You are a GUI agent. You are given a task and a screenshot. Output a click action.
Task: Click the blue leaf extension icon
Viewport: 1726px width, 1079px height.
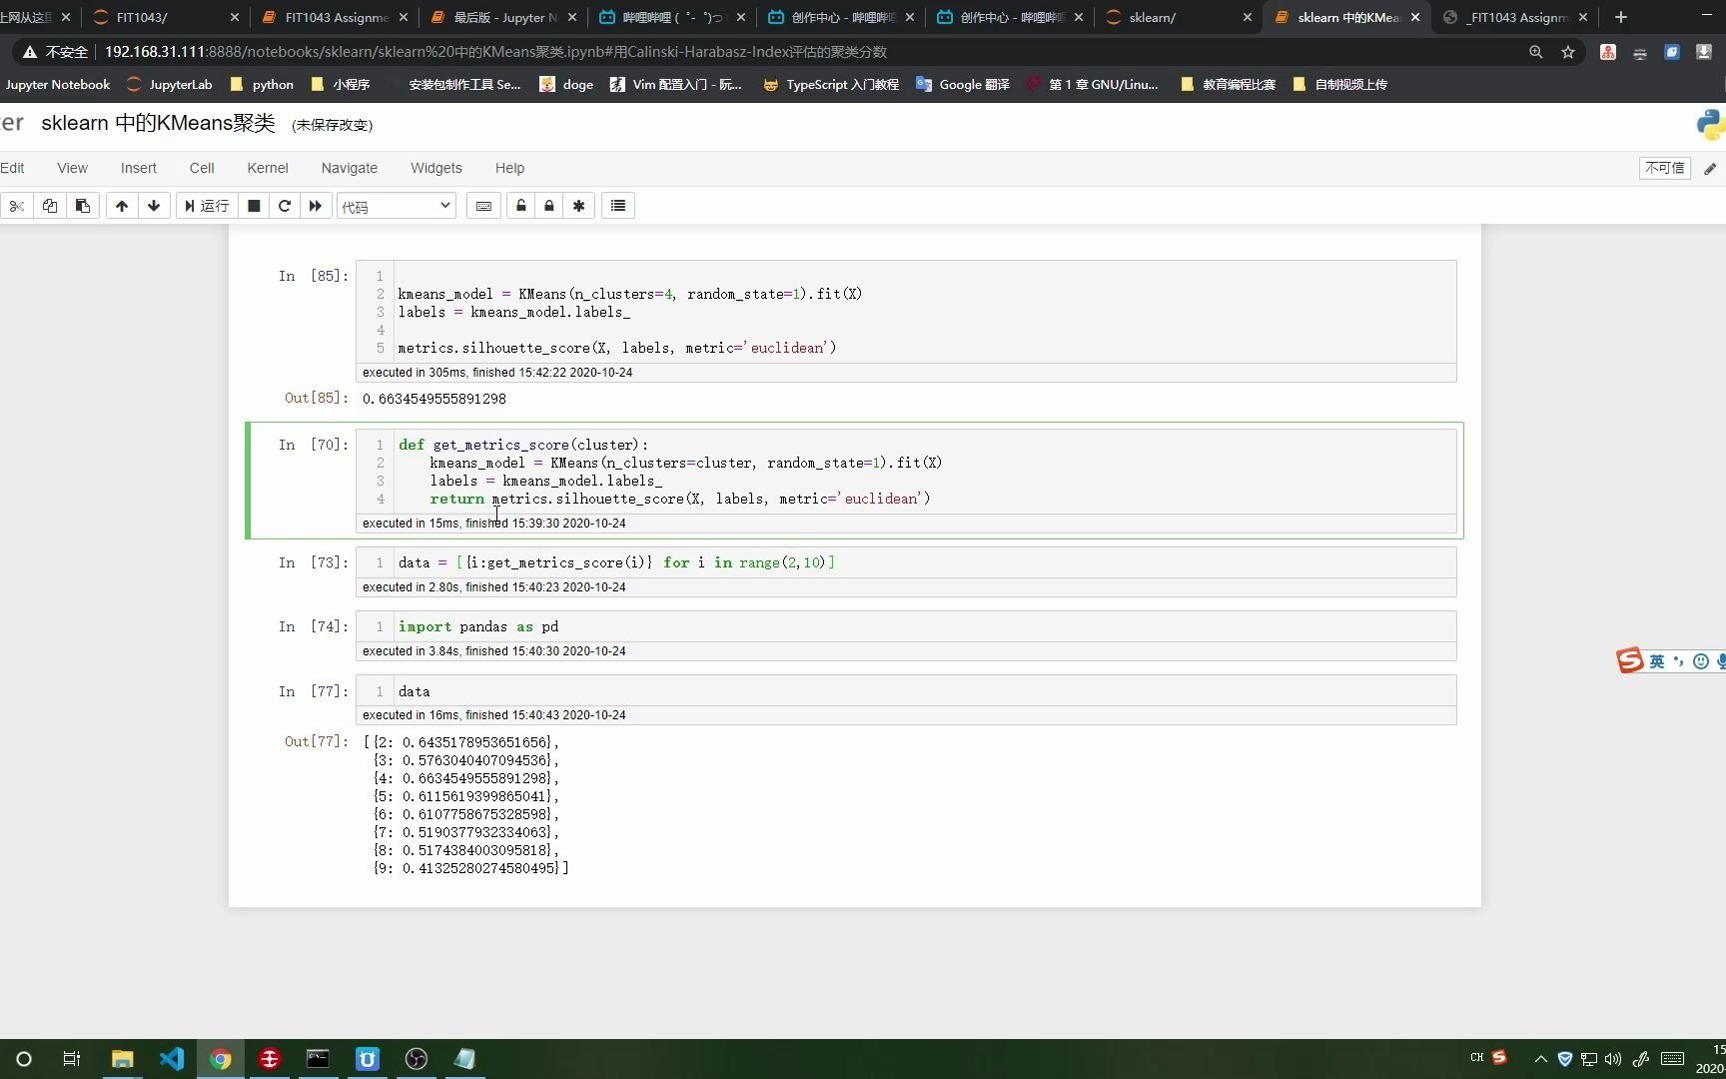pos(1672,52)
